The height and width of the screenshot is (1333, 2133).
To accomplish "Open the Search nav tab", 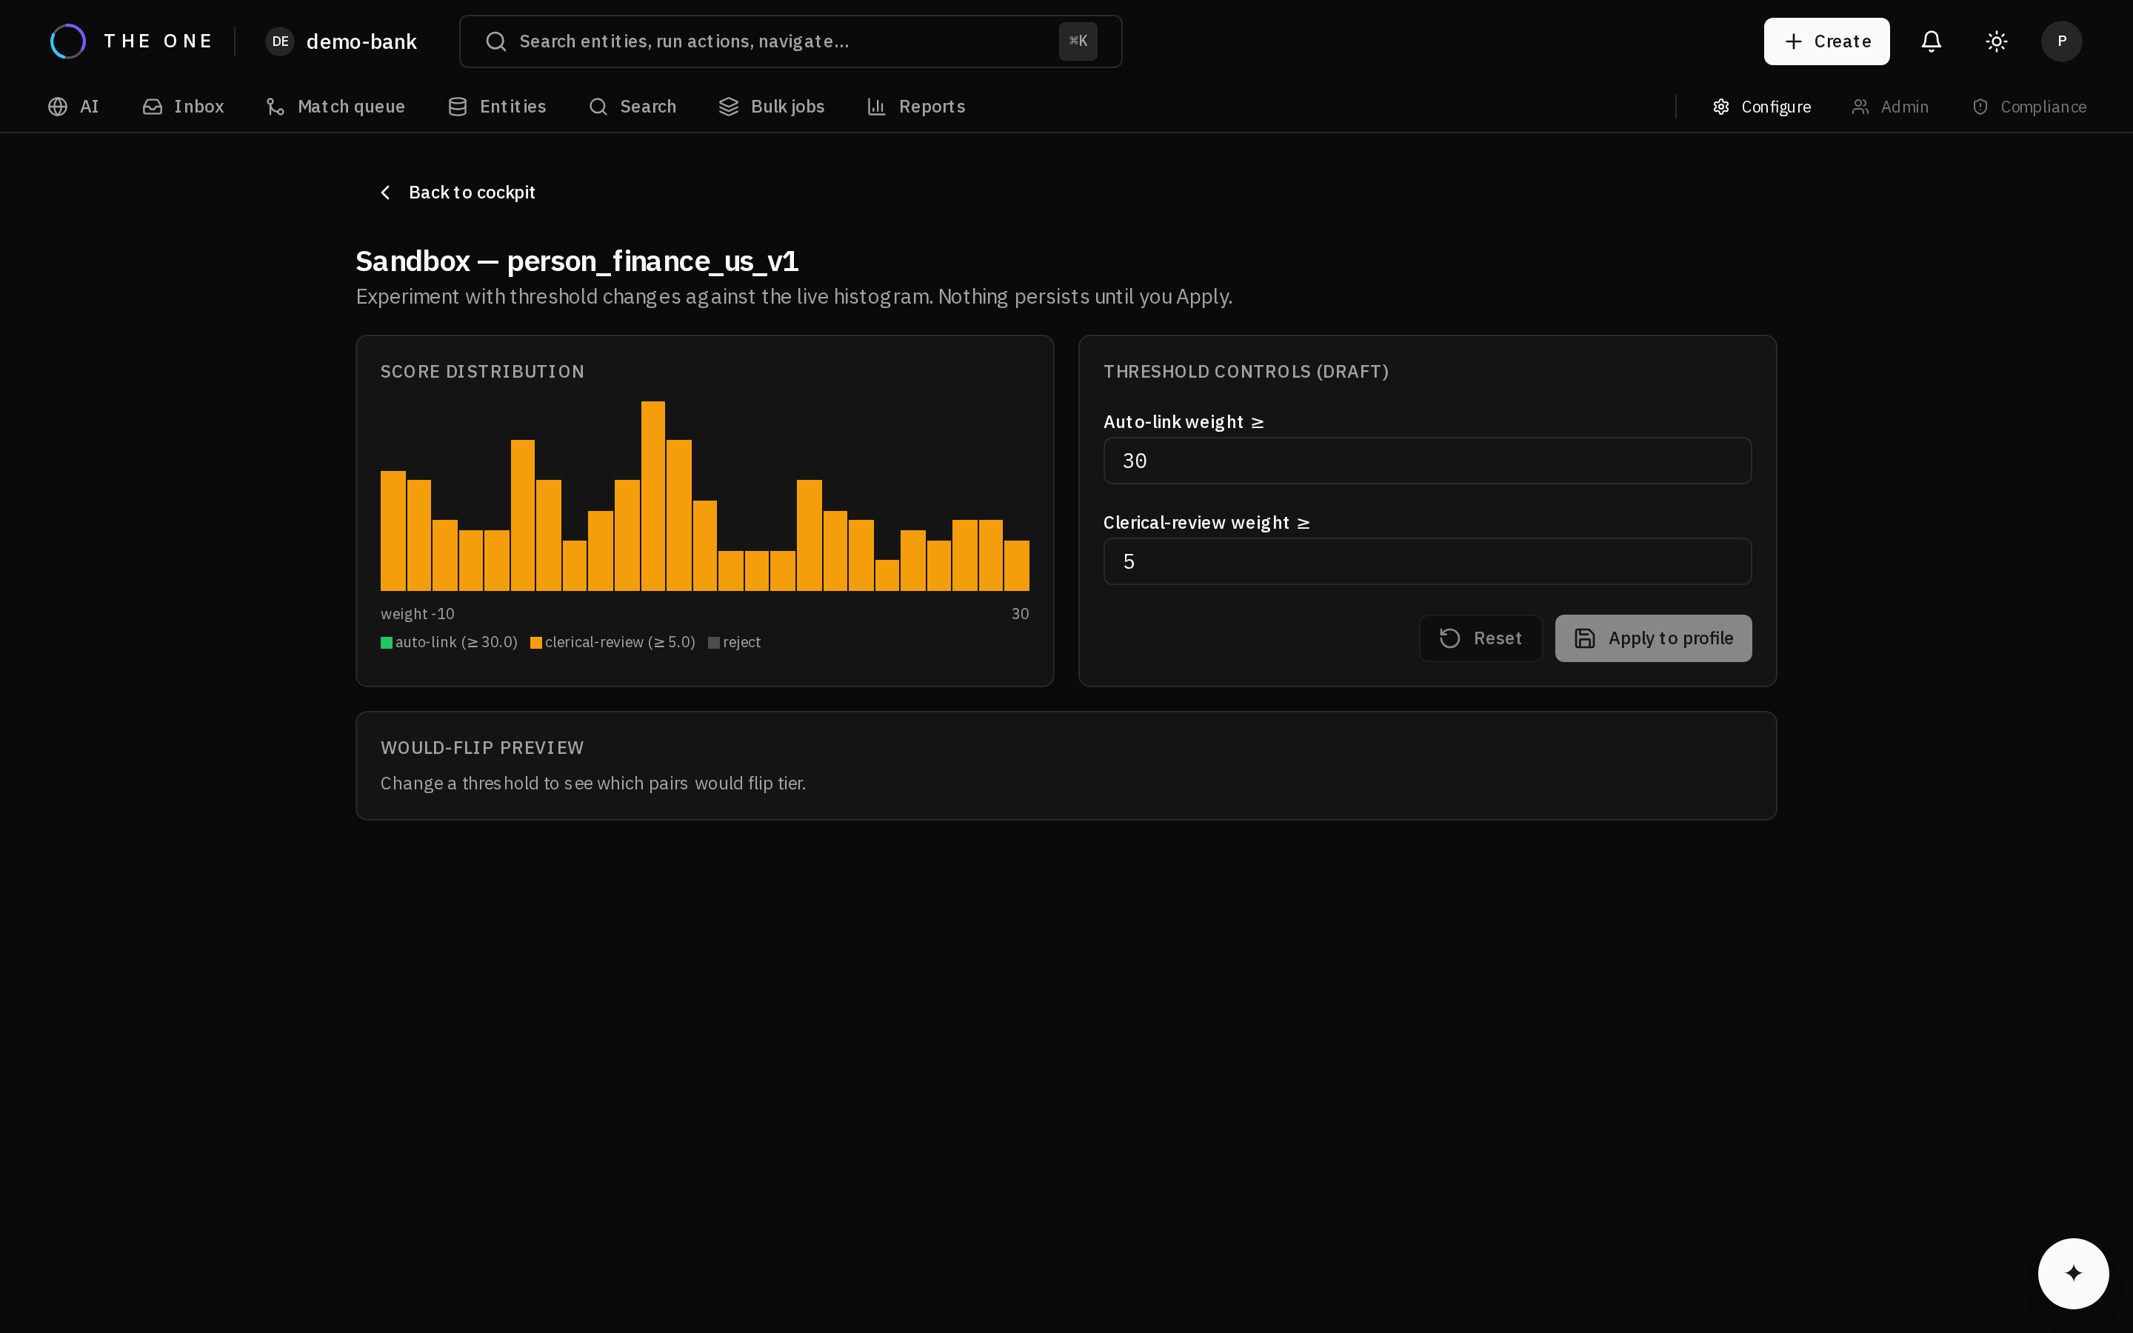I will [x=632, y=107].
